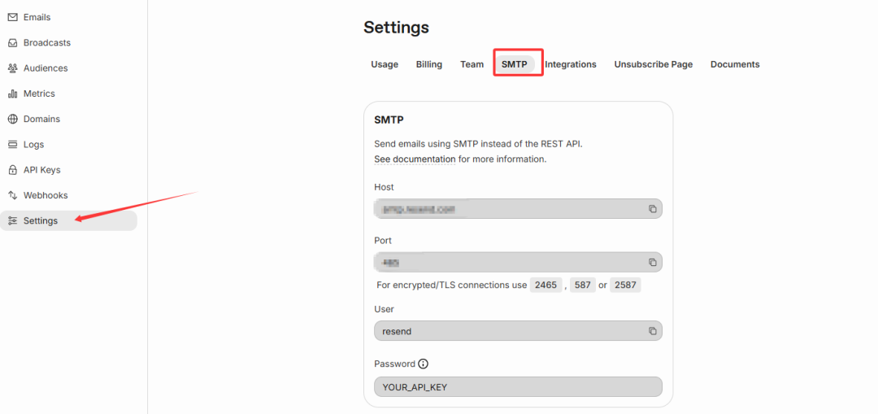This screenshot has width=878, height=414.
Task: Click the Port input field
Action: [518, 262]
